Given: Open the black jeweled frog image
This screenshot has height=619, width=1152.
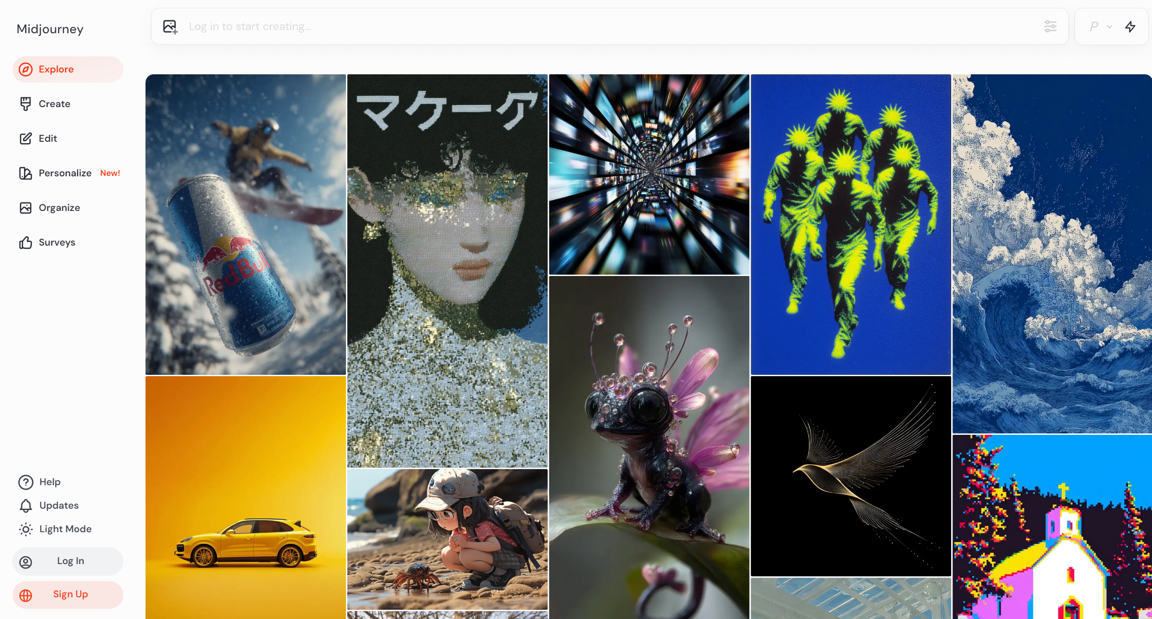Looking at the screenshot, I should [649, 448].
